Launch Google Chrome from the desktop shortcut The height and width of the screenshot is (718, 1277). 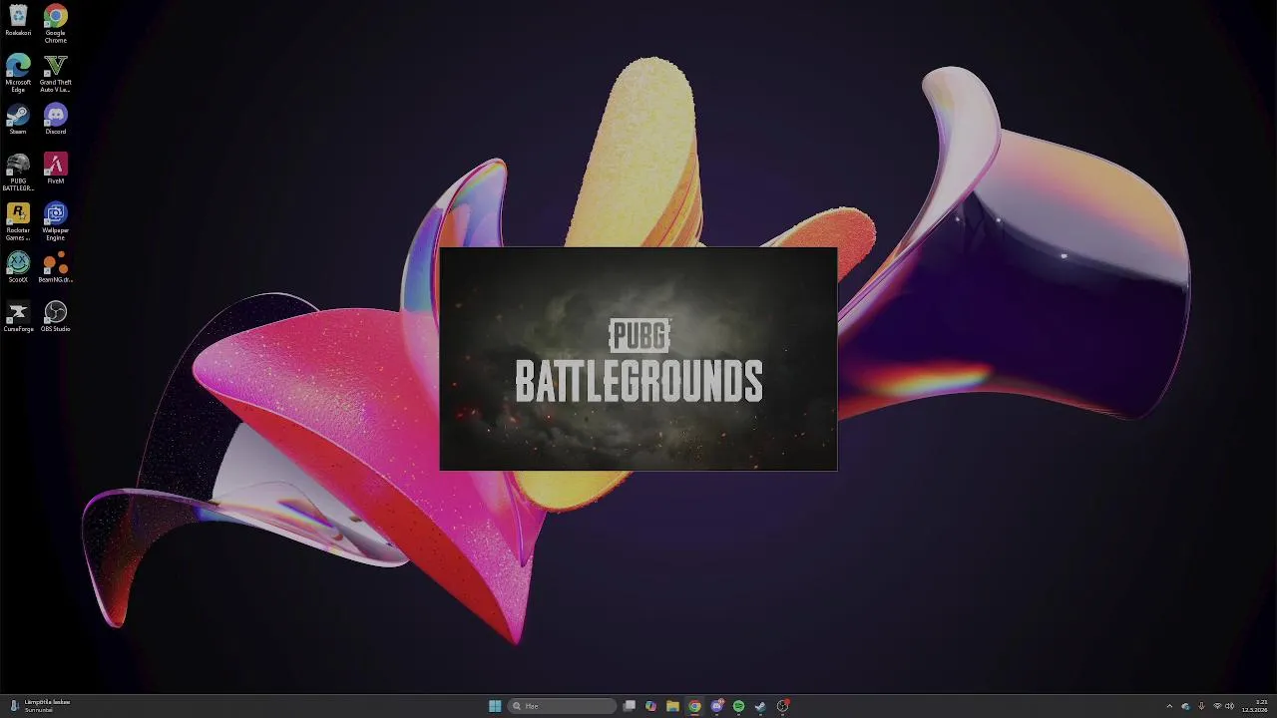(56, 23)
